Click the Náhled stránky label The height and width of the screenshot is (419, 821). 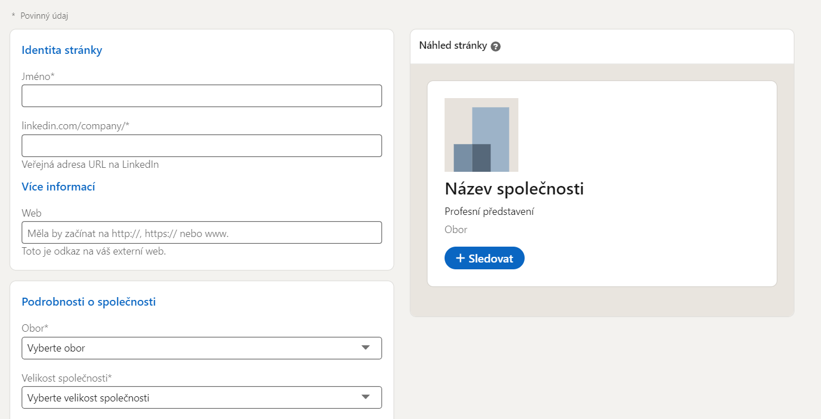tap(453, 46)
